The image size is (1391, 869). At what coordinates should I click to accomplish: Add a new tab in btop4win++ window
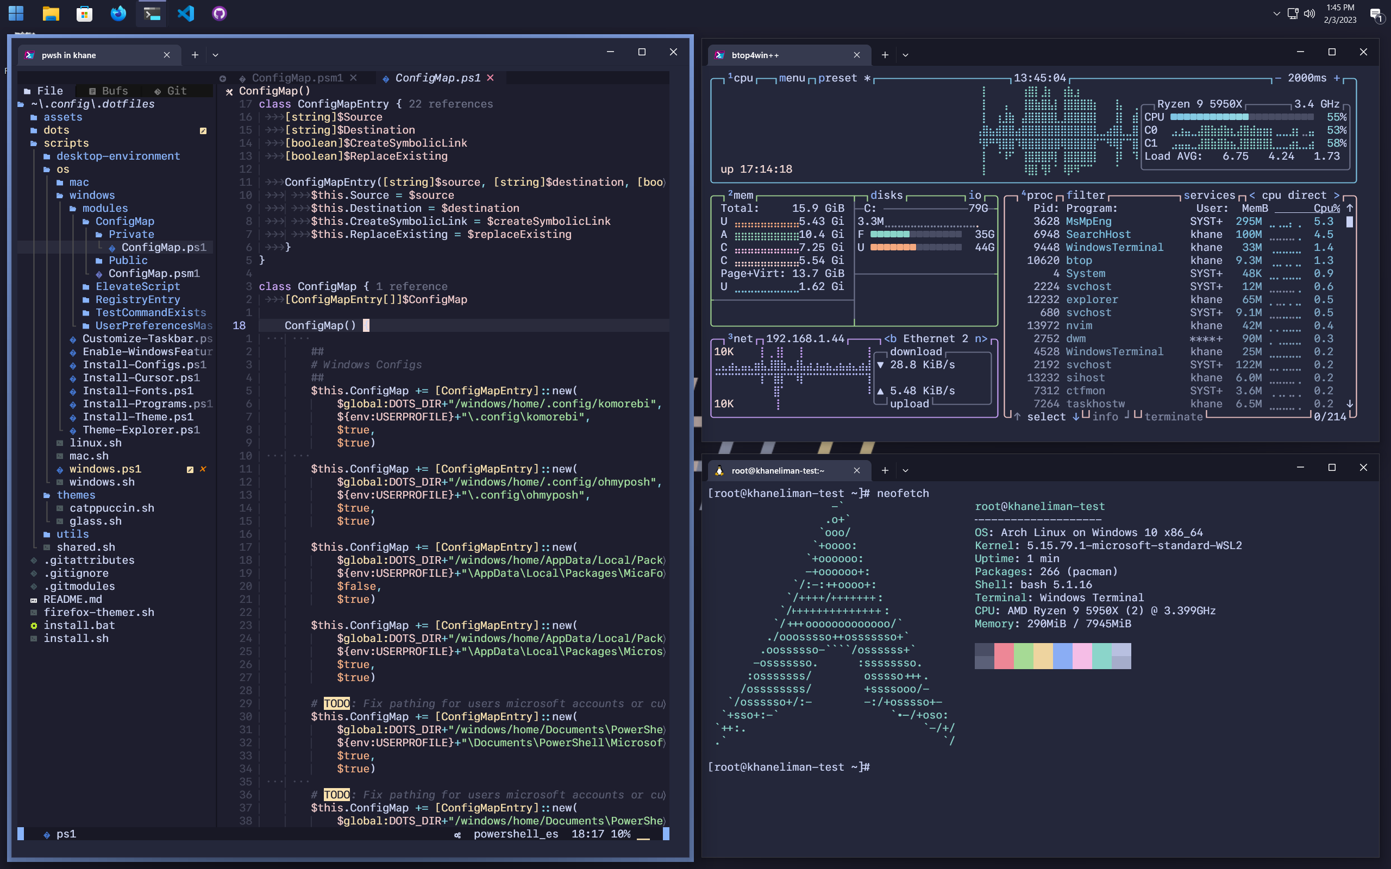click(x=885, y=55)
